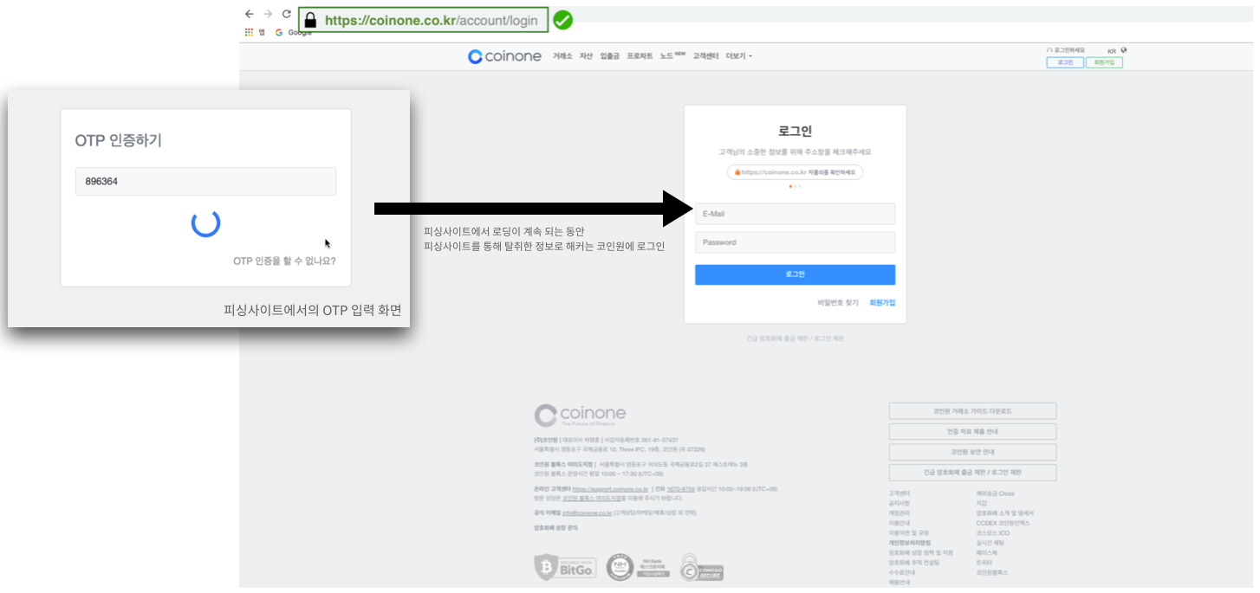Open the 계정관리 footer link
Screen dimensions: 1260x593
point(899,513)
